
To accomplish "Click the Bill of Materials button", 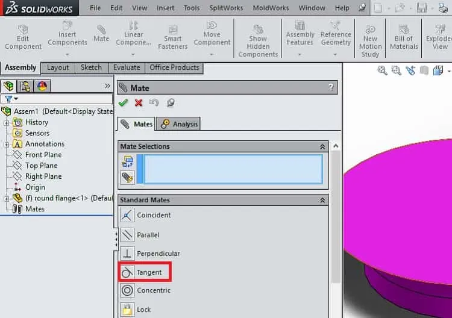I will [404, 38].
